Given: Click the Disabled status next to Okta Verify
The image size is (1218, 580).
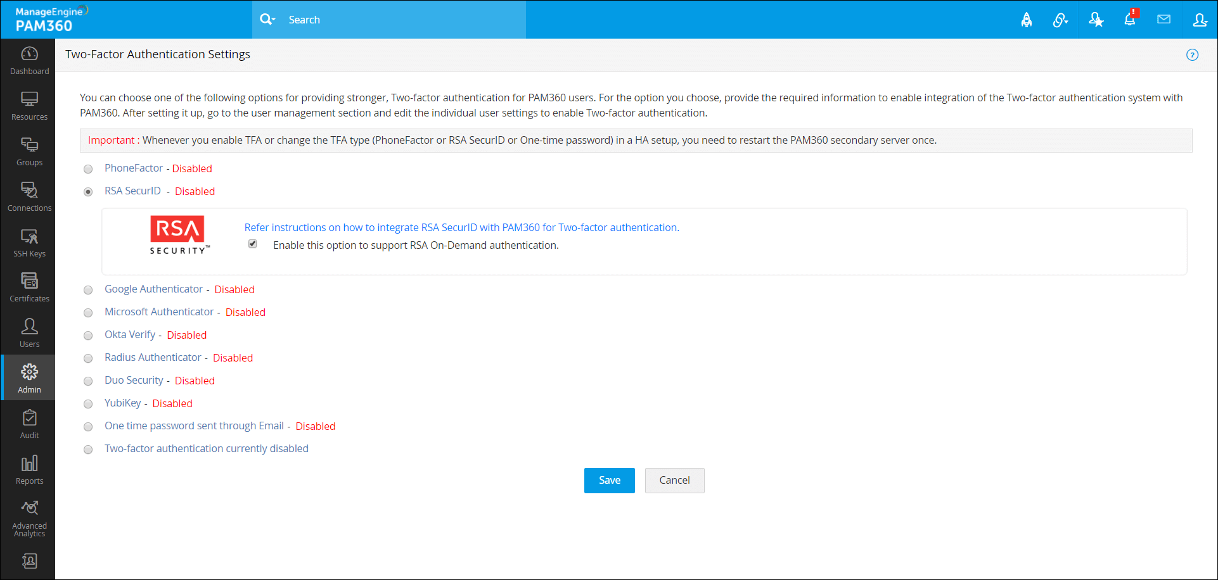Looking at the screenshot, I should click(x=187, y=335).
